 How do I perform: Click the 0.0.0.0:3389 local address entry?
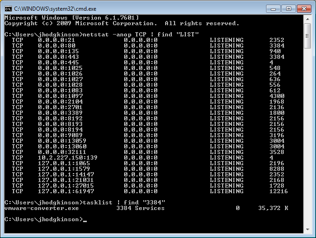pyautogui.click(x=60, y=112)
